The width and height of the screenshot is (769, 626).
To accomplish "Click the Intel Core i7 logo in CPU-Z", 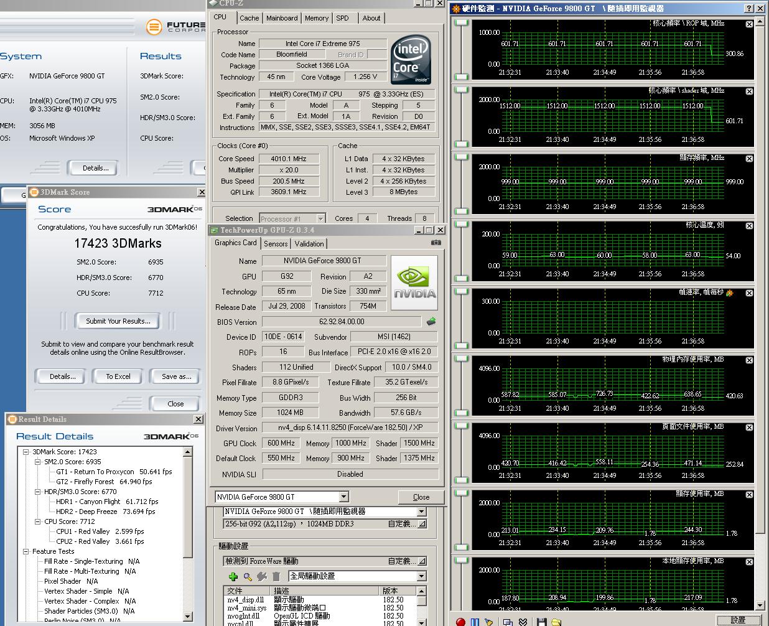I will 411,60.
